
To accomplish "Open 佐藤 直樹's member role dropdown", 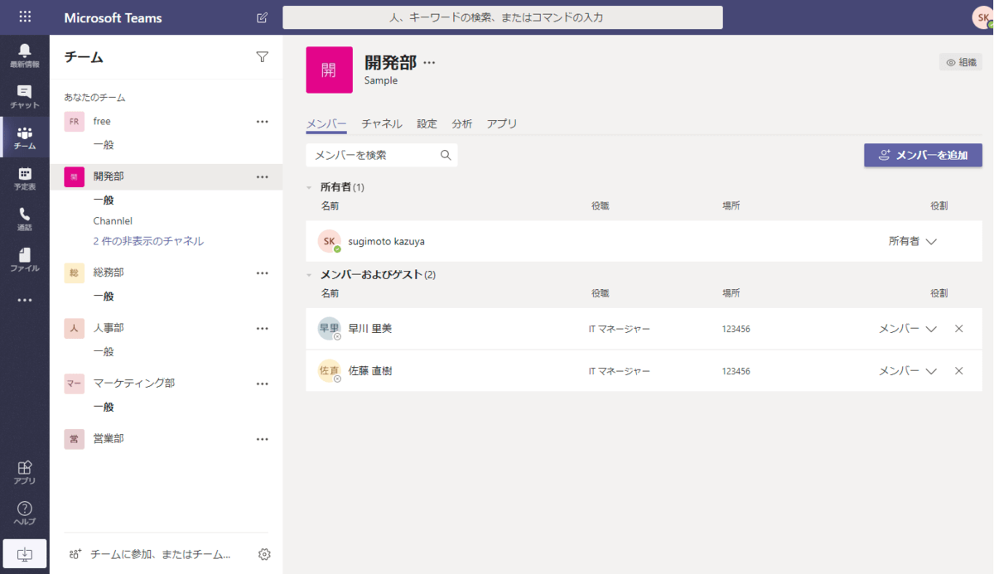I will coord(907,371).
